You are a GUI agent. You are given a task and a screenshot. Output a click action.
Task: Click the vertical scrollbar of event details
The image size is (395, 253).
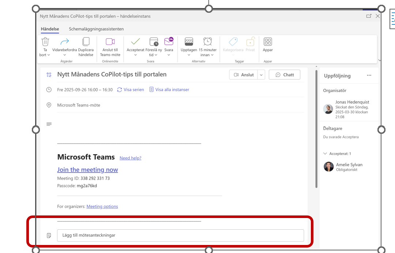(x=316, y=129)
